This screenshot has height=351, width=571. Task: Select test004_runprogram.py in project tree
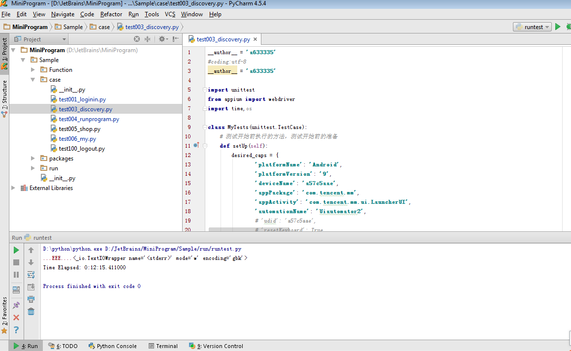point(89,119)
